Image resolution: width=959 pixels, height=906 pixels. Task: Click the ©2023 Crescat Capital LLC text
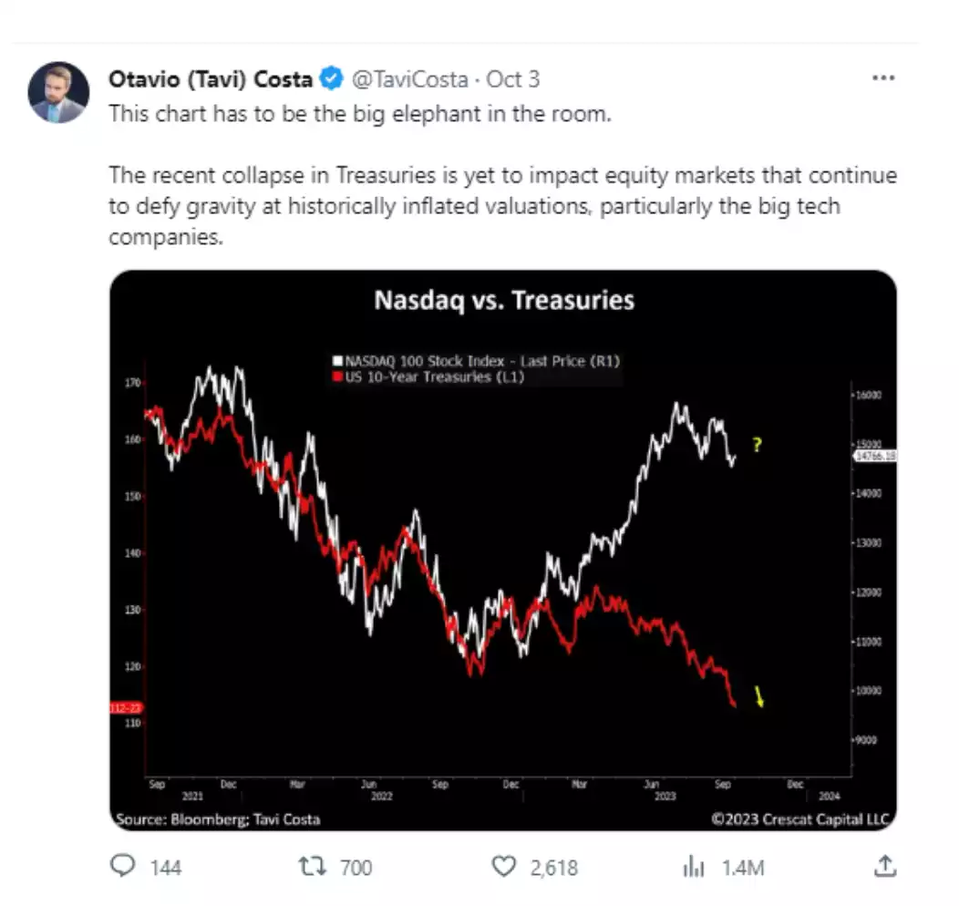tap(799, 818)
